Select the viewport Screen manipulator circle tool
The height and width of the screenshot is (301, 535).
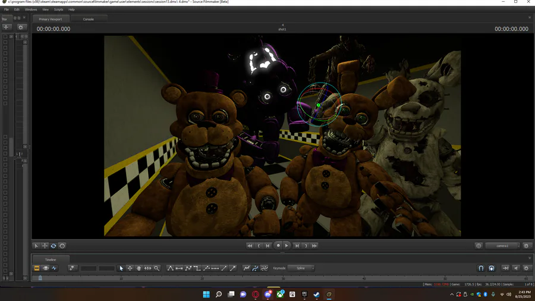click(x=62, y=246)
